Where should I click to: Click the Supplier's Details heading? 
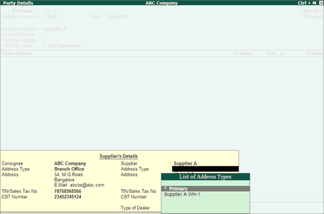(118, 156)
